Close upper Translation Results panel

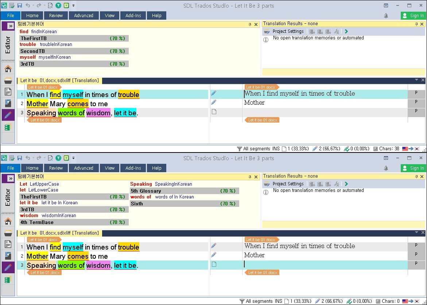tap(422, 24)
